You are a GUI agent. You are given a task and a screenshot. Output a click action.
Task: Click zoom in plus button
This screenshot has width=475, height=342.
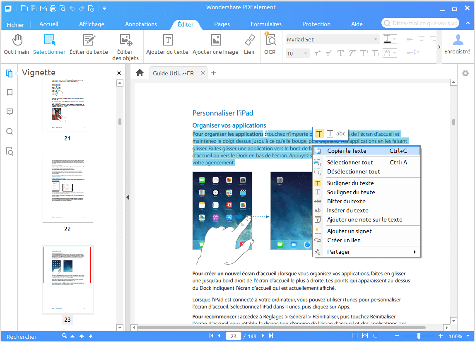coord(441,336)
